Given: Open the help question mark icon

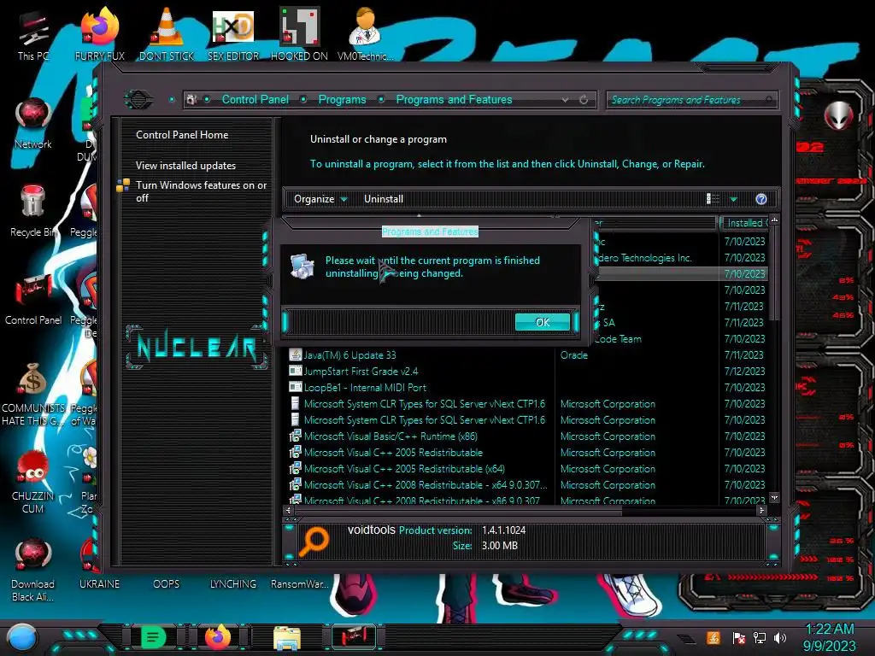Looking at the screenshot, I should (x=761, y=199).
